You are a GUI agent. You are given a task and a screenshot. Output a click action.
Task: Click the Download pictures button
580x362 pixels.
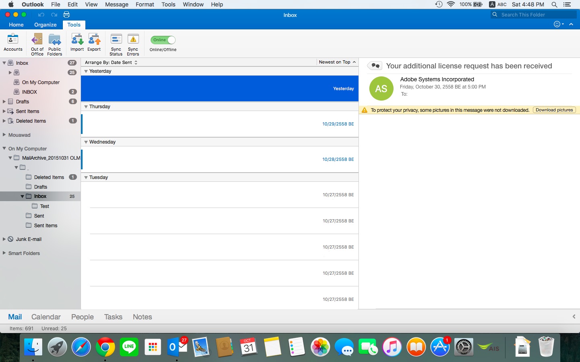pos(554,110)
